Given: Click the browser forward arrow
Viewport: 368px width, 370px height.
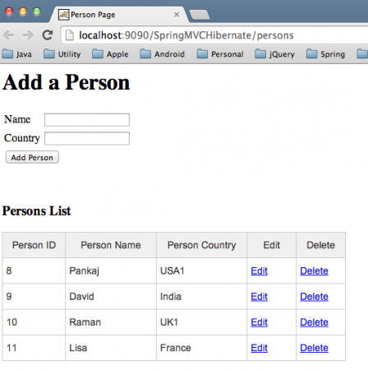Looking at the screenshot, I should [x=28, y=35].
